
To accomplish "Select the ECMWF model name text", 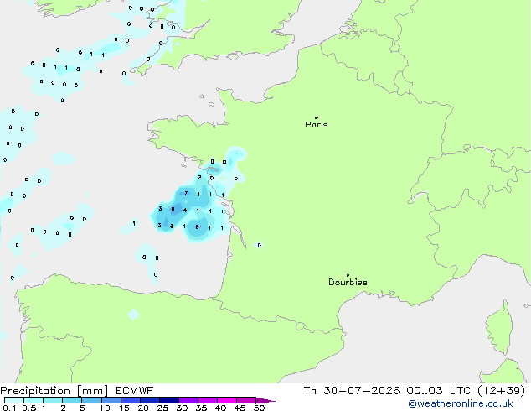I will [x=135, y=391].
